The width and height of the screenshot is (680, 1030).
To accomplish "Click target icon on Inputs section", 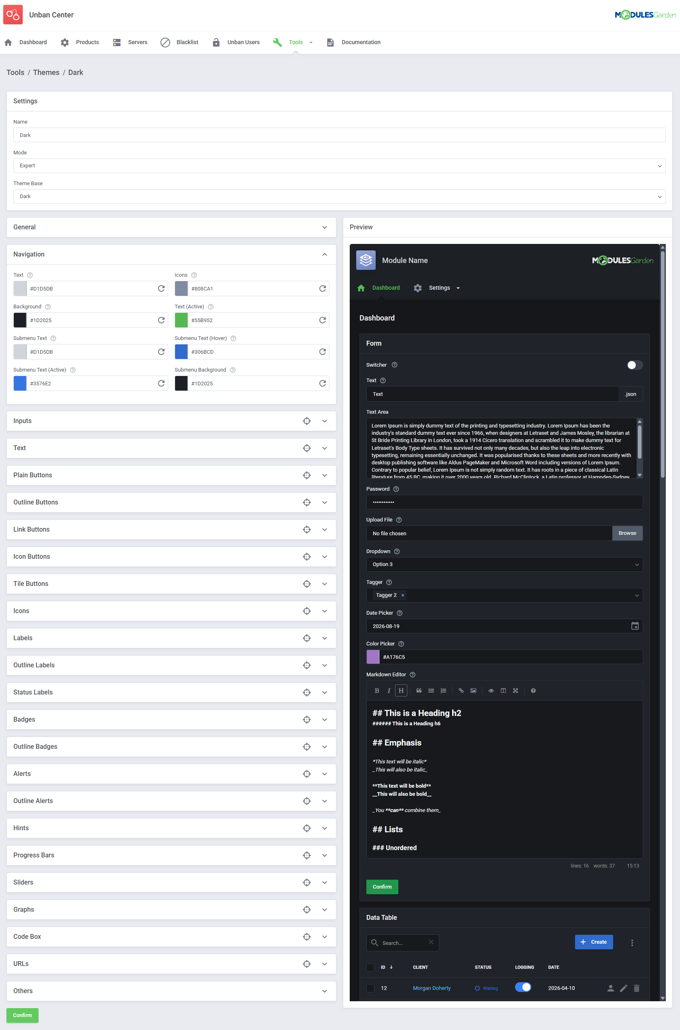I will [307, 421].
